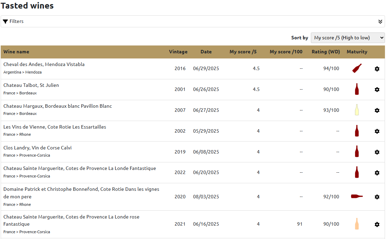Open Clos Landry, Vin de Corse Calvi
Screen dimensions: 386x239
[37, 148]
